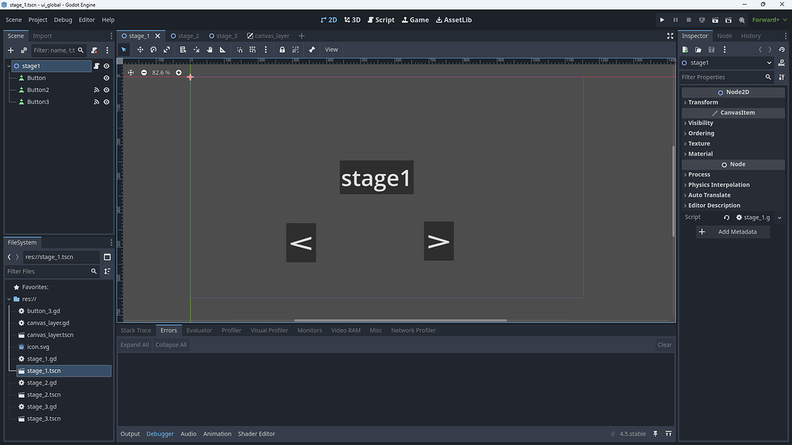This screenshot has width=792, height=445.
Task: Toggle Smart Snap in toolbar
Action: [x=239, y=50]
